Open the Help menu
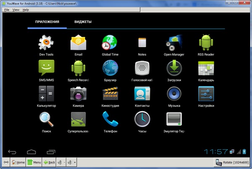The height and width of the screenshot is (169, 252). coord(26,9)
